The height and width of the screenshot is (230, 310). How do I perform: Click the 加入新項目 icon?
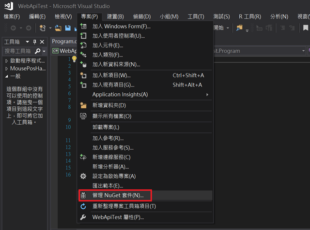click(83, 75)
